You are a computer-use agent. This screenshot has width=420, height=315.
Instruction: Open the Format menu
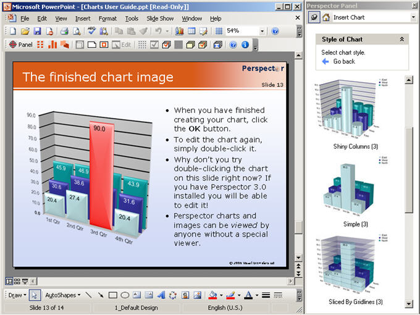107,19
